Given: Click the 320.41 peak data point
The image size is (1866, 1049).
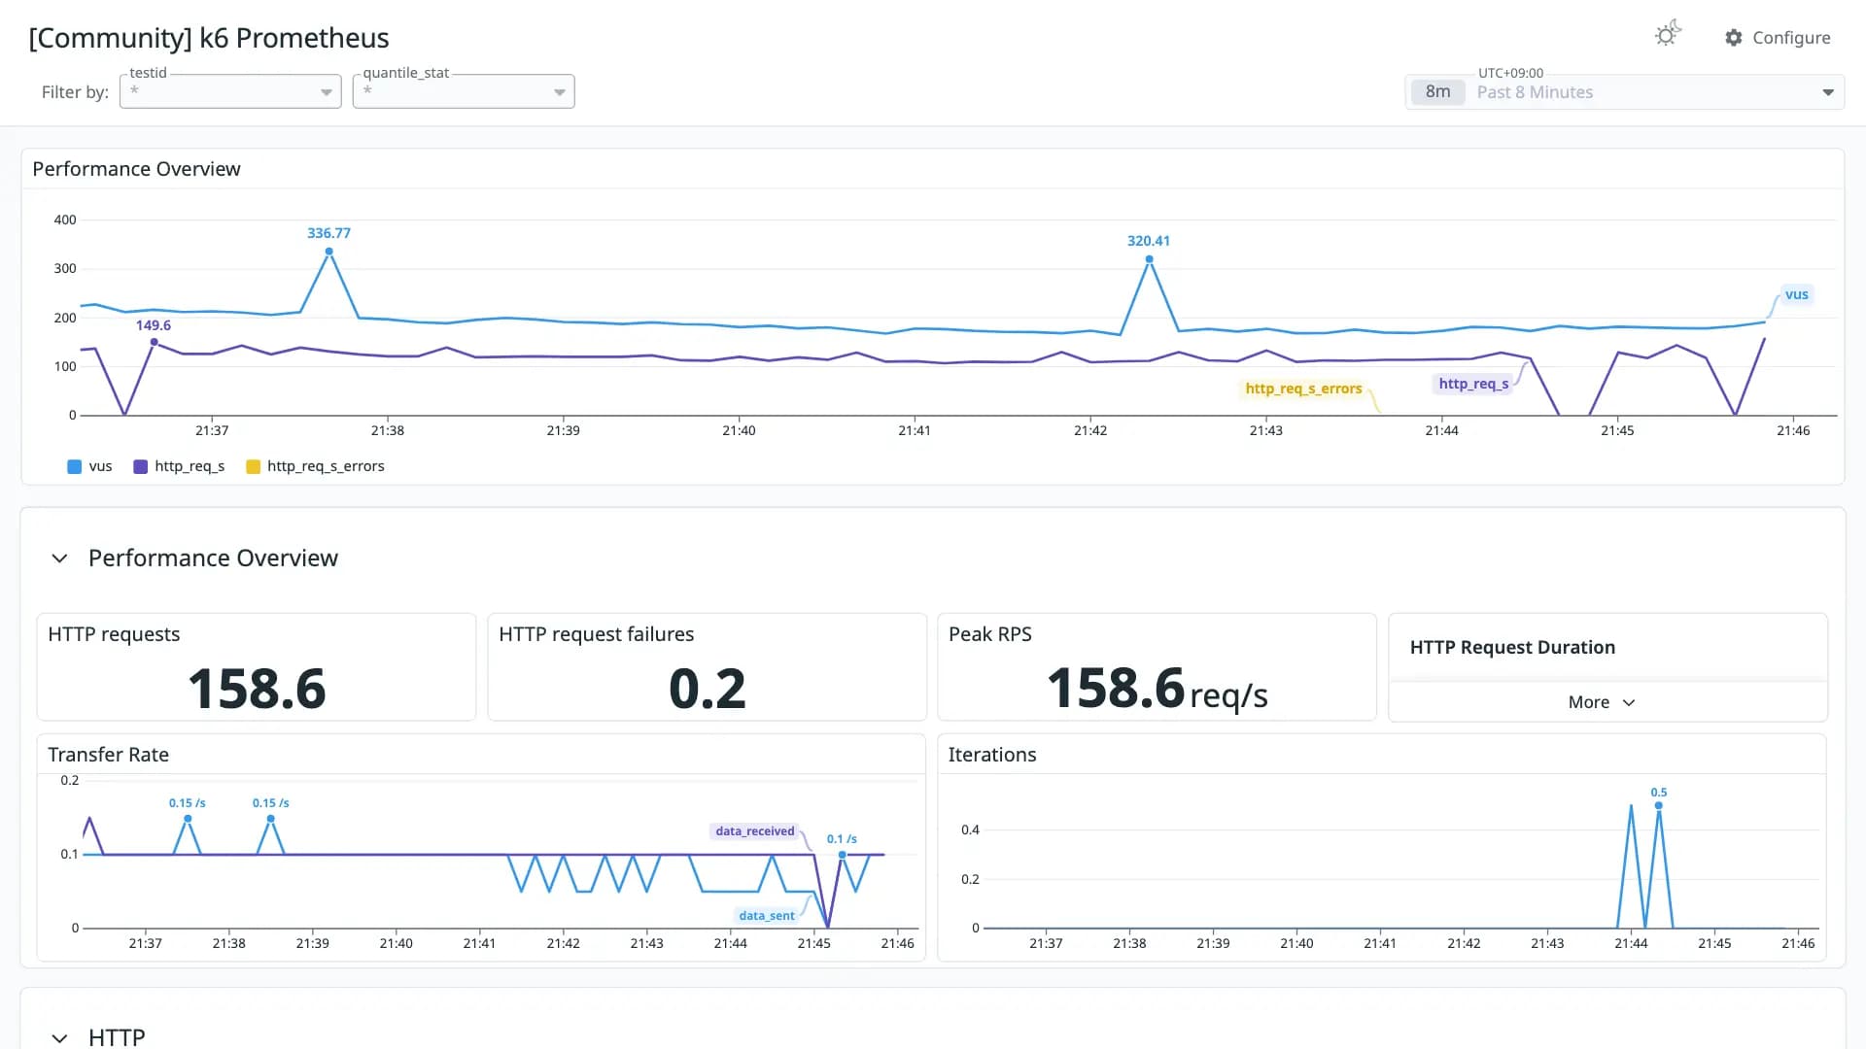Looking at the screenshot, I should pyautogui.click(x=1149, y=259).
